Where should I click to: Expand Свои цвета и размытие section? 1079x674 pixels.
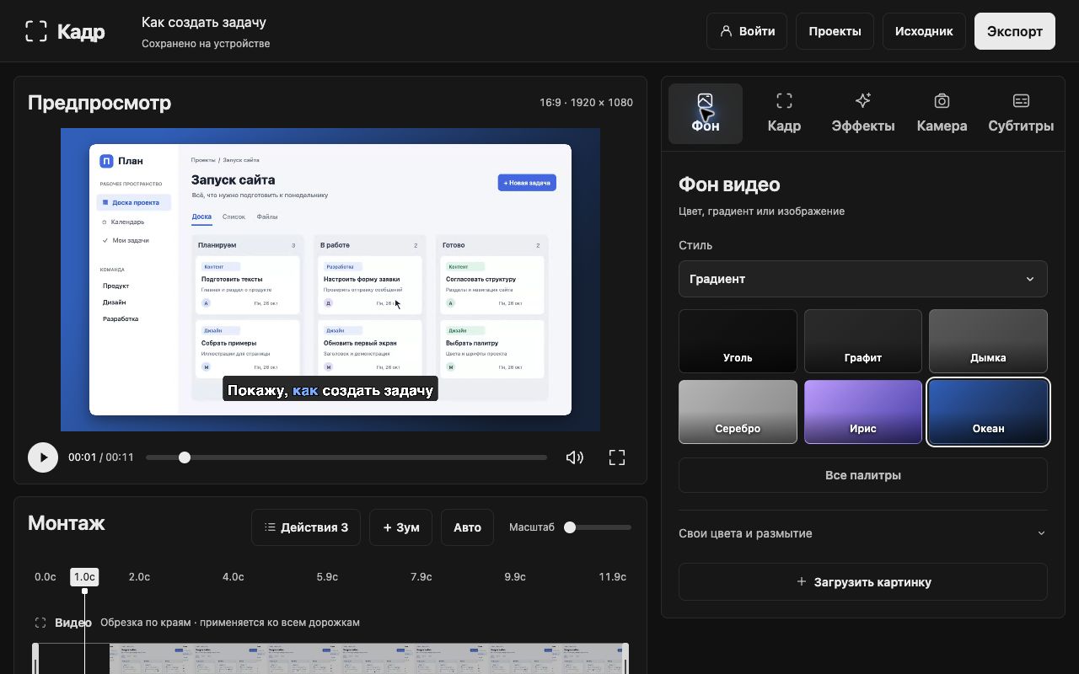pyautogui.click(x=863, y=533)
